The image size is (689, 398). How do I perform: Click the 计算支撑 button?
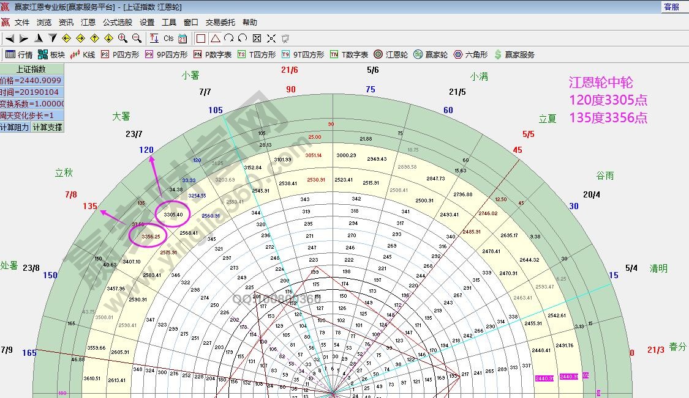[47, 127]
